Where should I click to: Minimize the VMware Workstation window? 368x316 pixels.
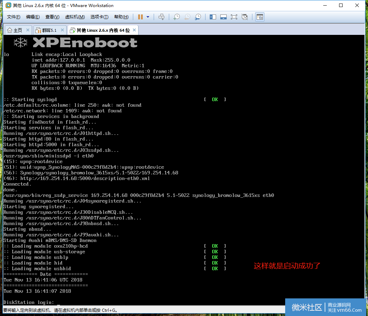pos(325,5)
